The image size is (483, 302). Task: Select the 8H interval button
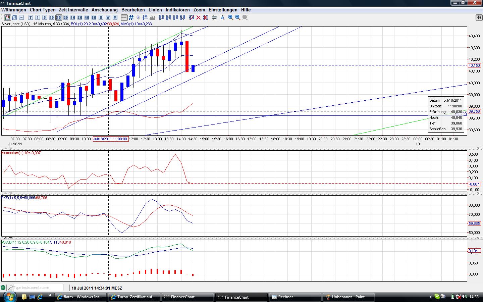tap(94, 17)
